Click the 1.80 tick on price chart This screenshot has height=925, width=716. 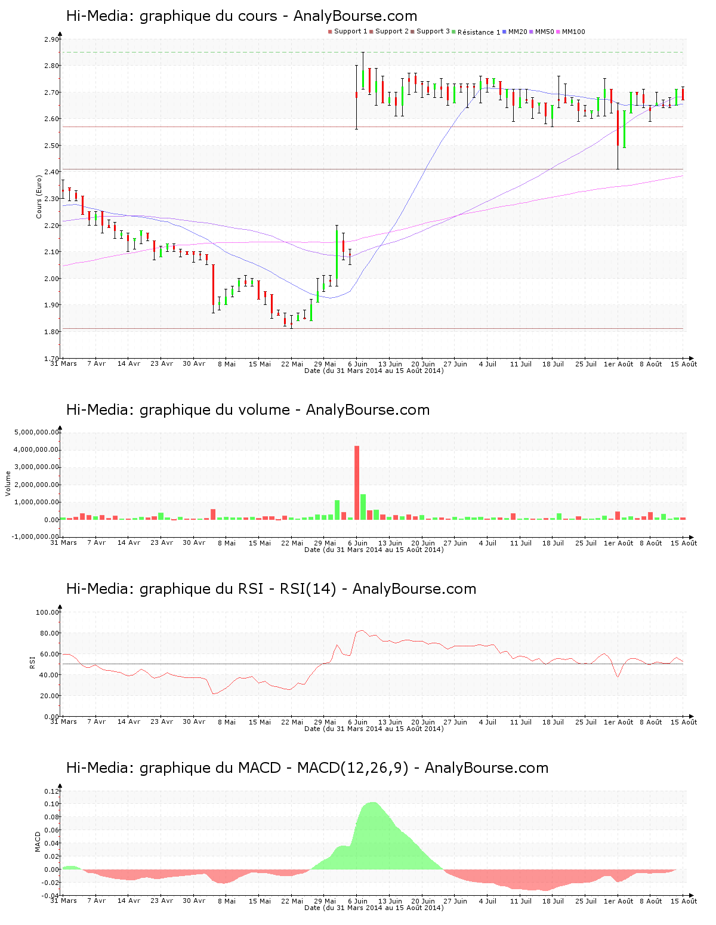point(52,332)
